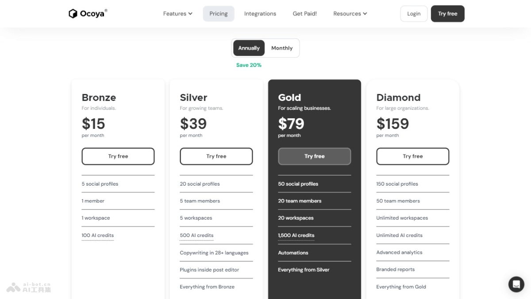Click the Ocoya logo icon
The width and height of the screenshot is (531, 299).
point(73,14)
